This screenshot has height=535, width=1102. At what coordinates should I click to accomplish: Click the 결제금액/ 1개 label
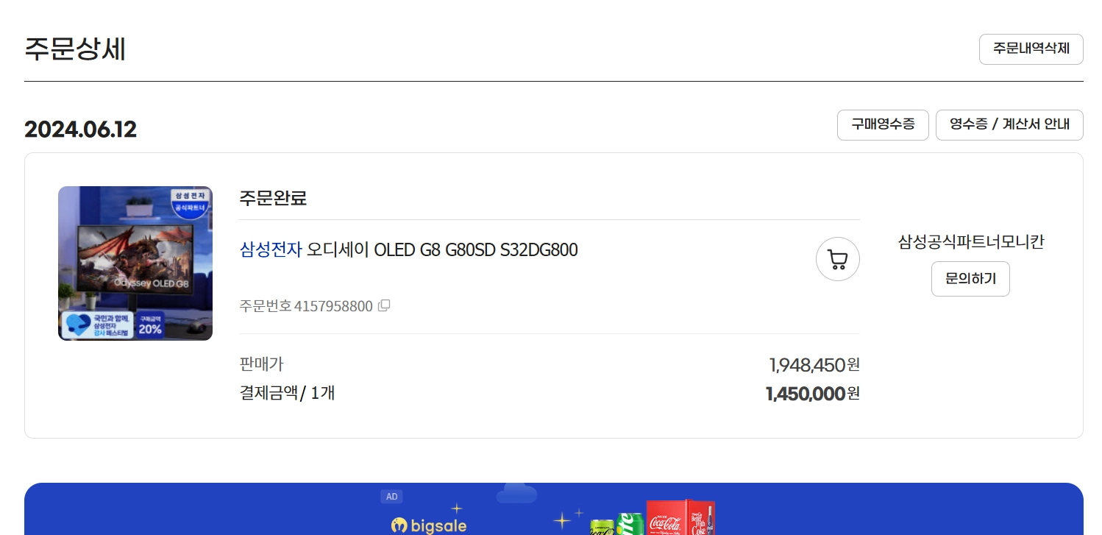tap(287, 393)
